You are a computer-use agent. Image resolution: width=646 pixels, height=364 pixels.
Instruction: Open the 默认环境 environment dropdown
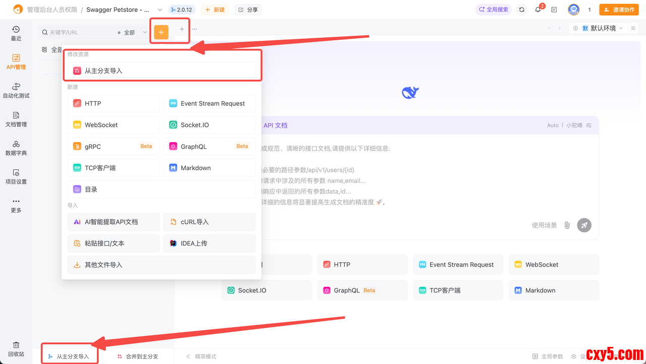coord(598,28)
